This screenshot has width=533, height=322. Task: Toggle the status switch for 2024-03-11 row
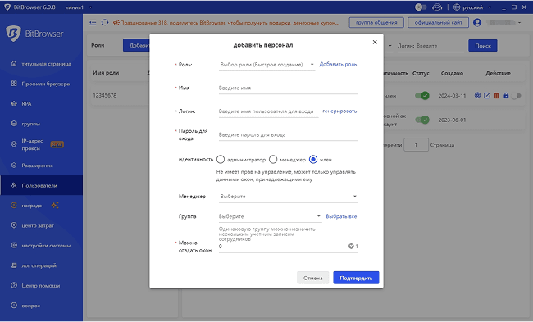[421, 95]
